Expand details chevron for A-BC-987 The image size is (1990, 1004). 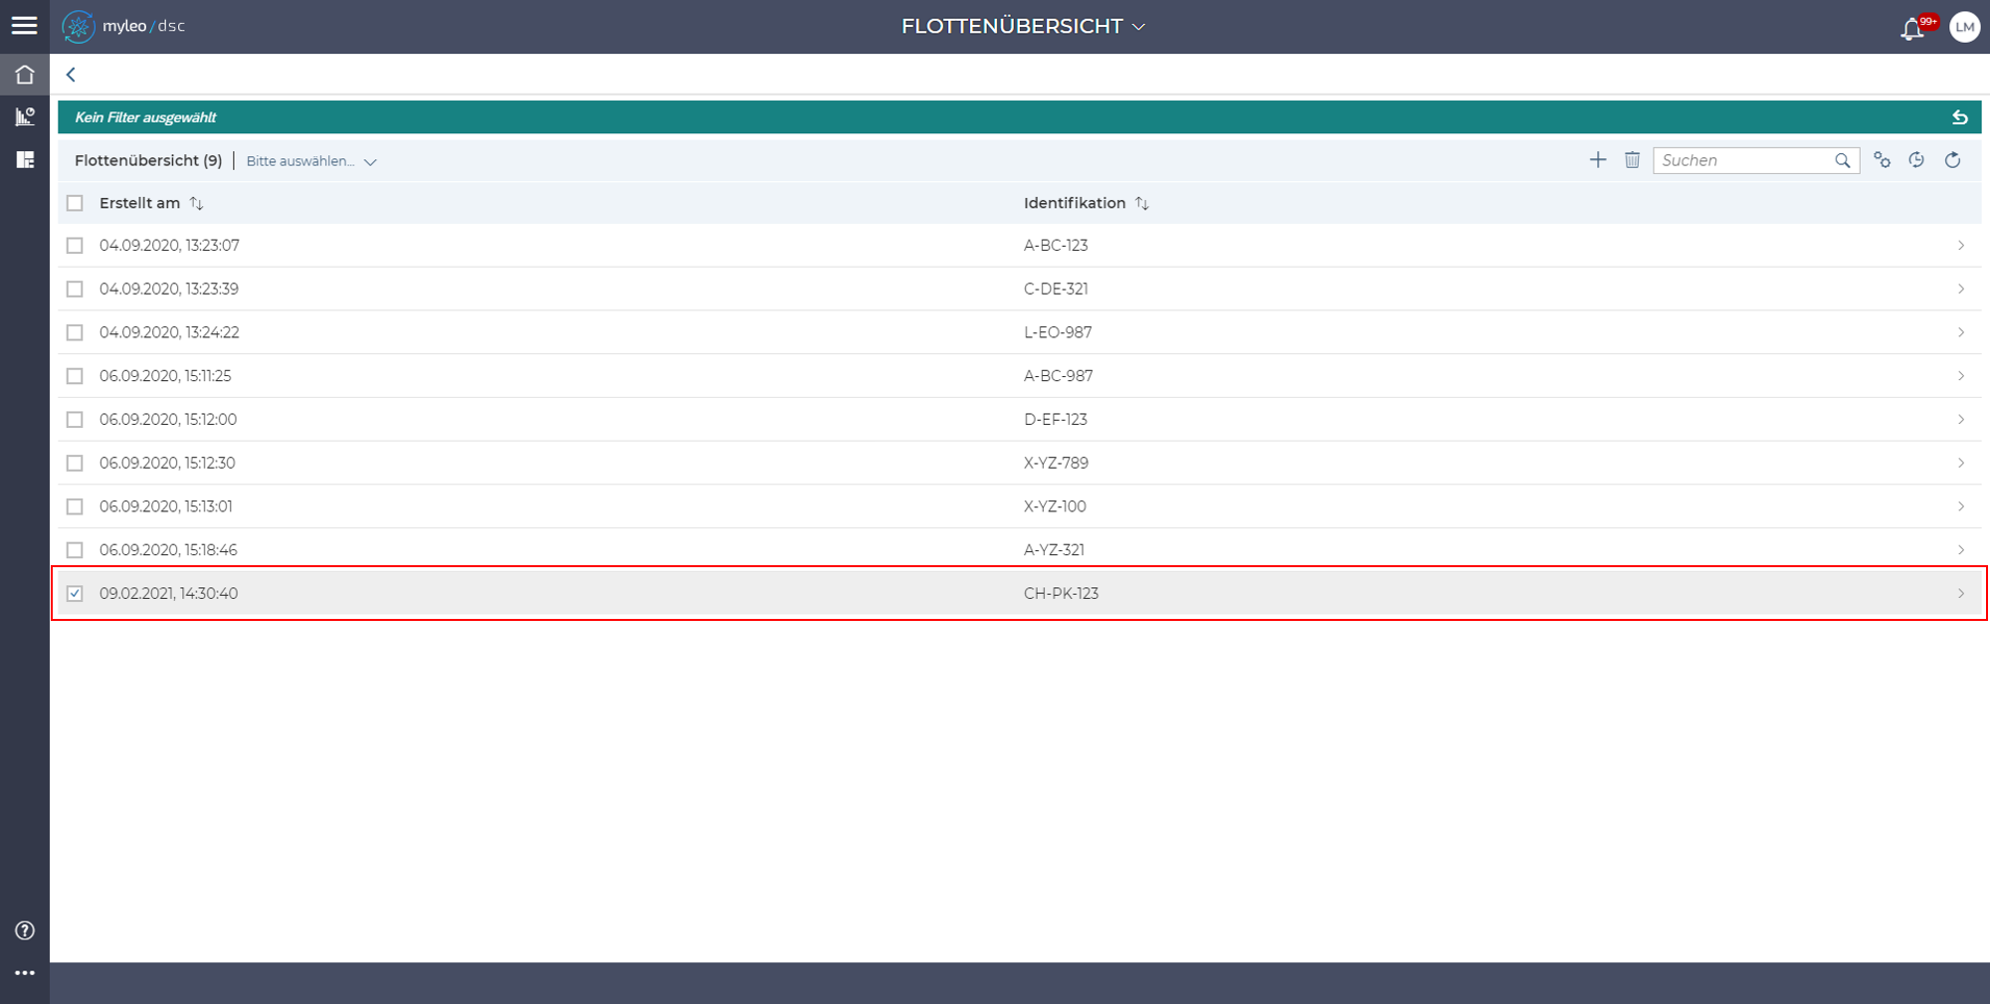coord(1960,376)
